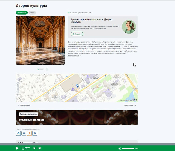Expand the playlist in the player bar
This screenshot has width=175, height=151.
(x=25, y=148)
